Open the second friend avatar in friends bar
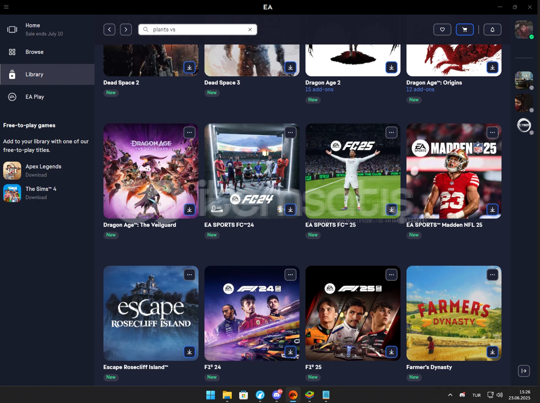This screenshot has width=540, height=403. tap(524, 103)
